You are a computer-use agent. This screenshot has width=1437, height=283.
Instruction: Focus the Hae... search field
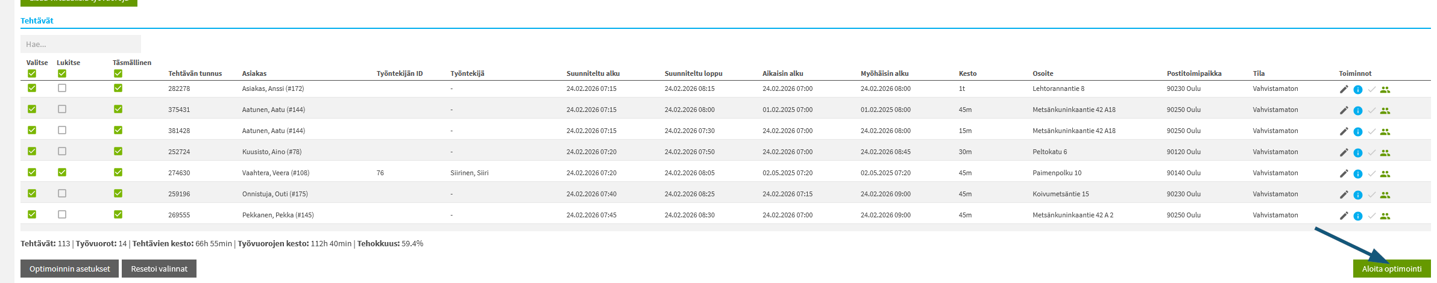81,44
